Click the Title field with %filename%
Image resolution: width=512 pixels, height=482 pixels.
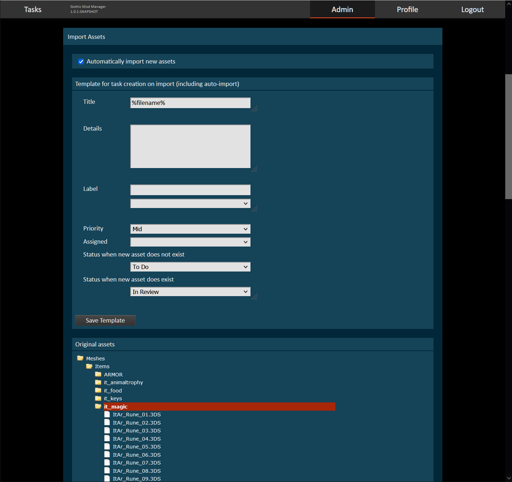190,103
